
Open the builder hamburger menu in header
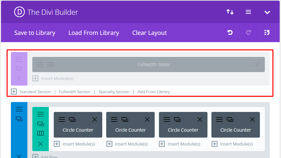[248, 12]
